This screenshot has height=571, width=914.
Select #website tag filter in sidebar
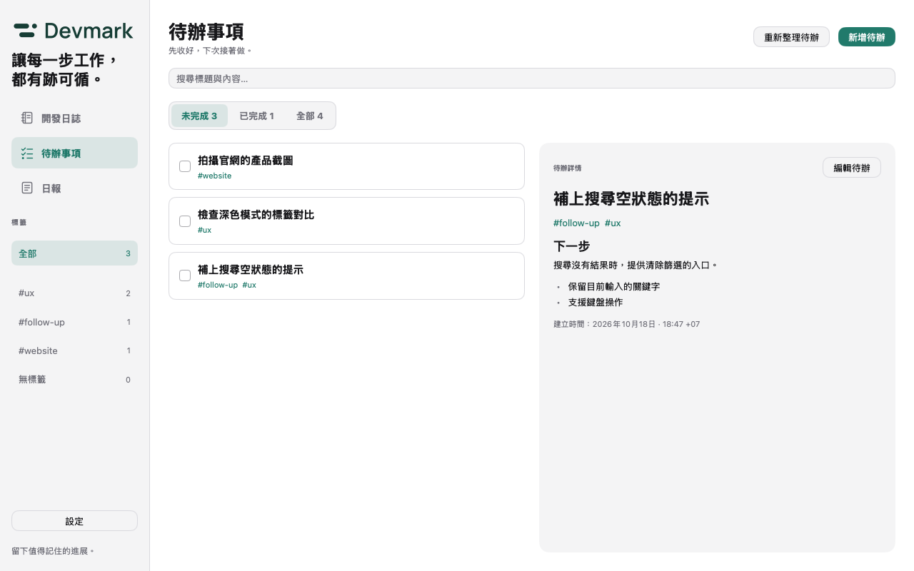tap(74, 350)
